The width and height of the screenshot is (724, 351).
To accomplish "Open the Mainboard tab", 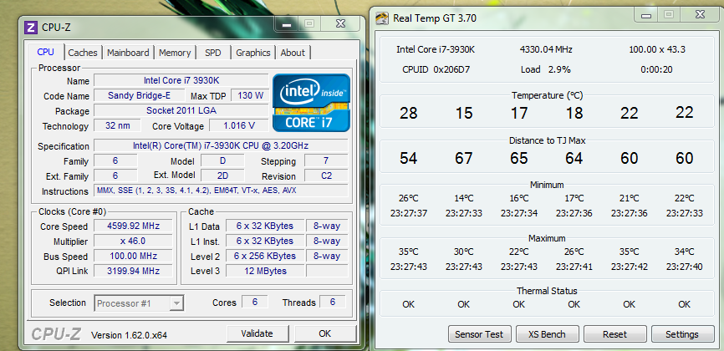I will pyautogui.click(x=128, y=53).
